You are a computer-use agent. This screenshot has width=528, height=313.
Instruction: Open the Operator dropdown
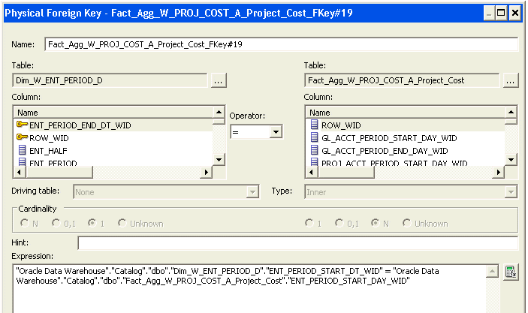(x=276, y=132)
